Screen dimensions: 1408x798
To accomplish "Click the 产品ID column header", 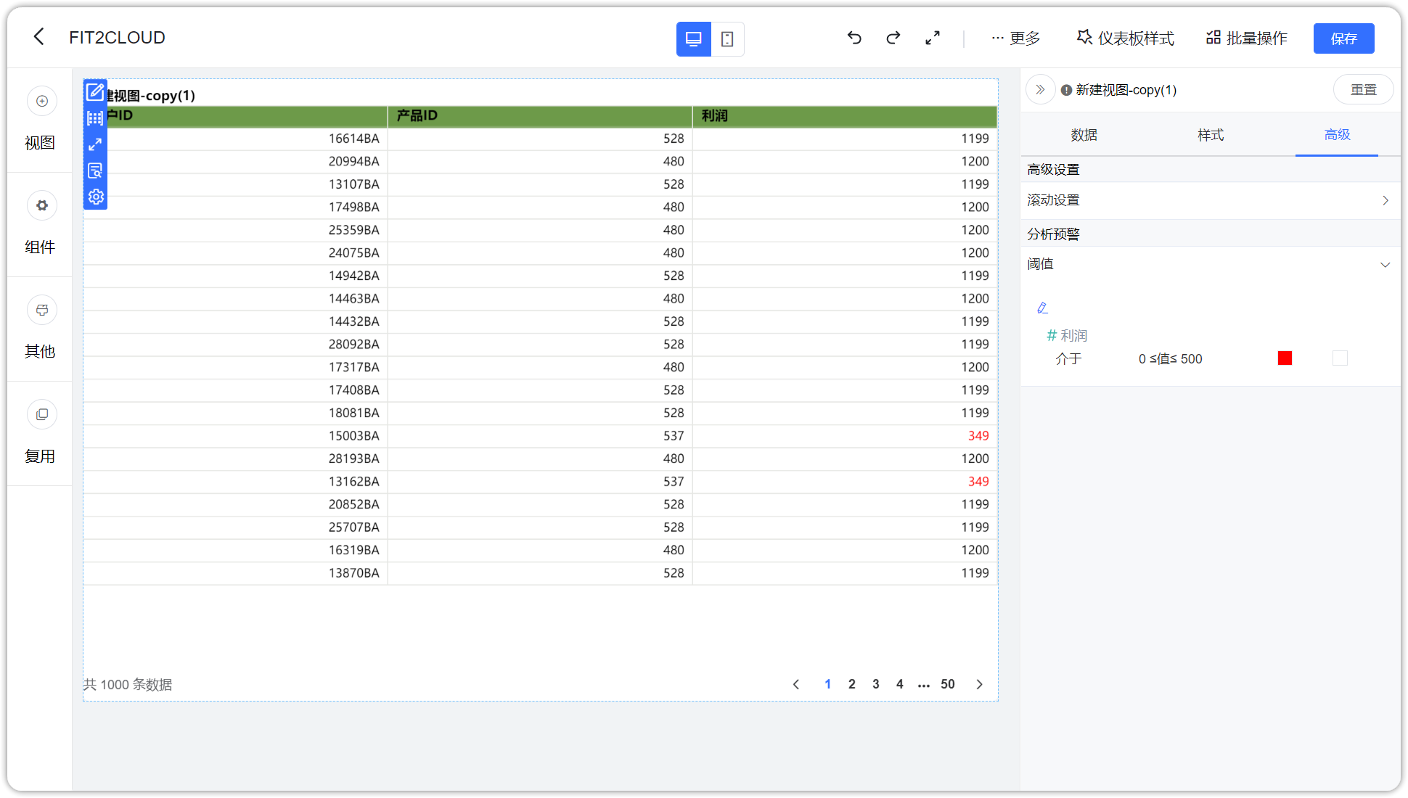I will [539, 116].
